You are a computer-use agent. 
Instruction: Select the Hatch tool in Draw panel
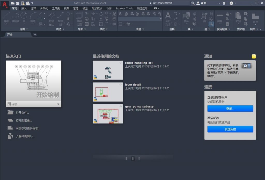[41, 24]
